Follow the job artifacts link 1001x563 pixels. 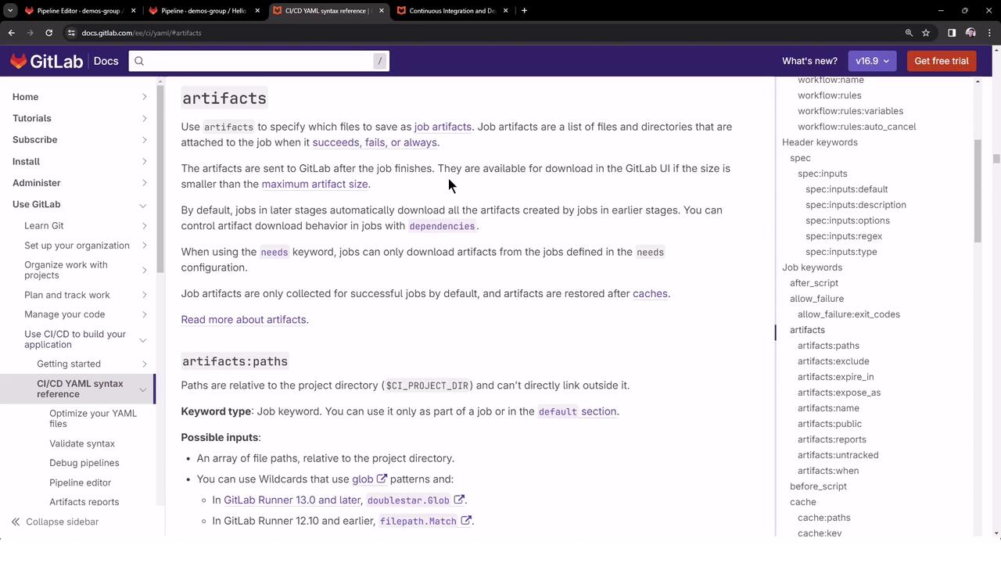[x=443, y=127]
